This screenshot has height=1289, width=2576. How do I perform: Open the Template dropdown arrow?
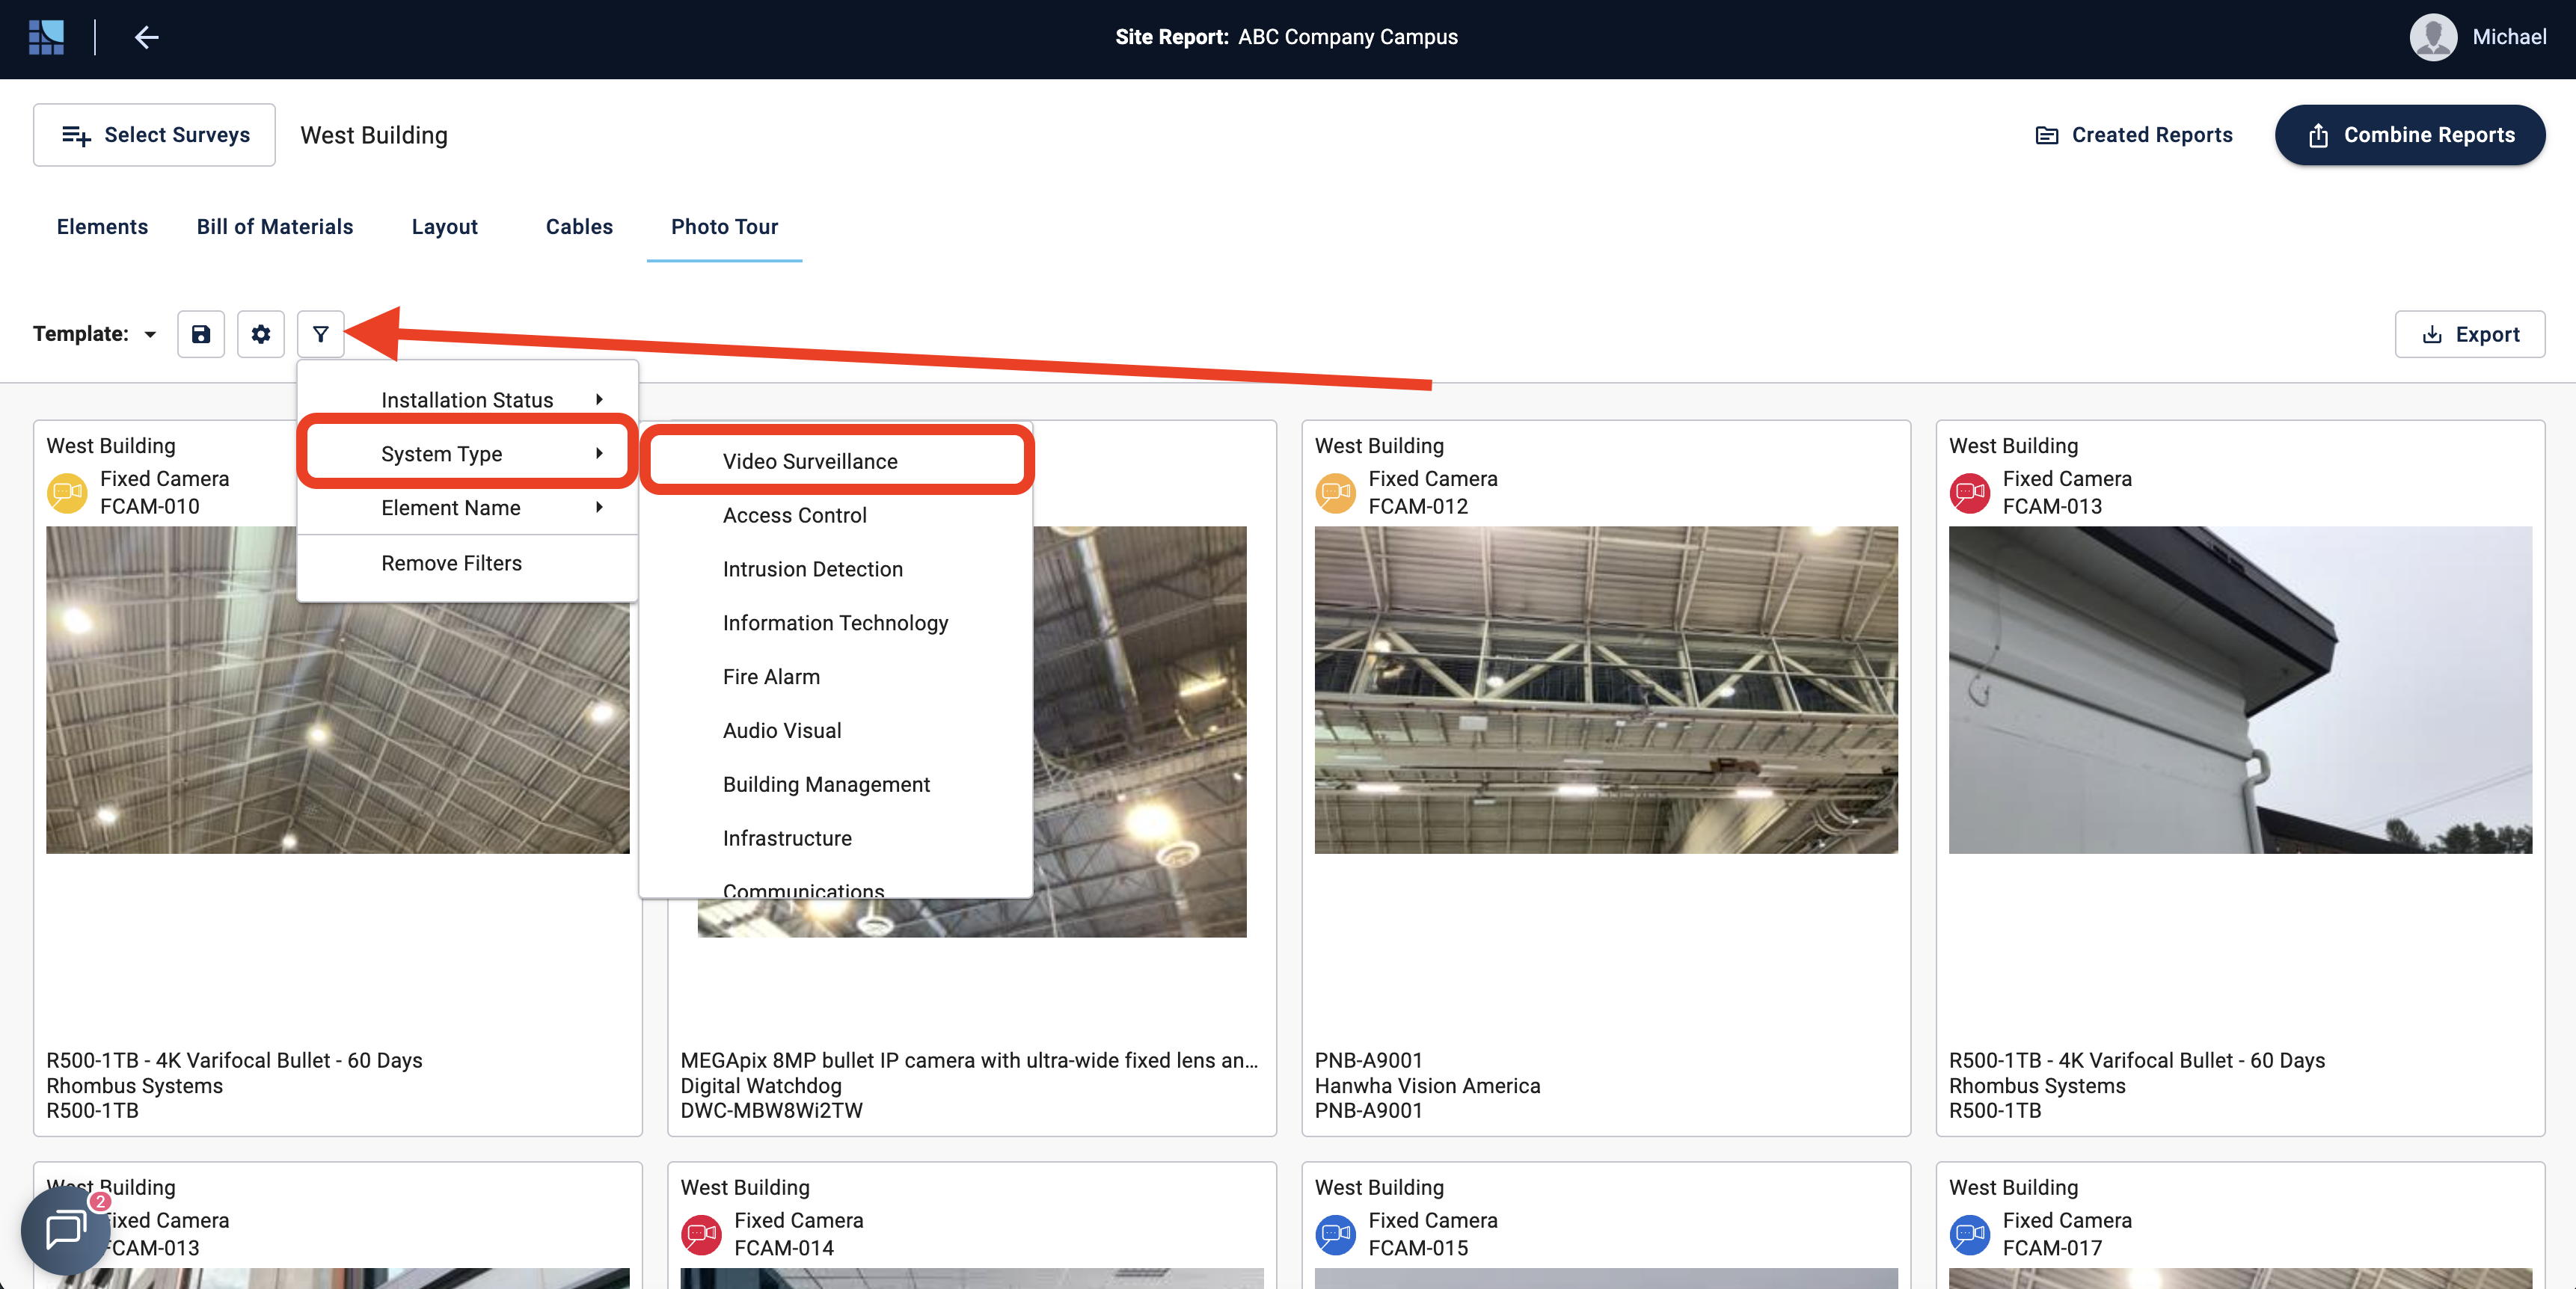coord(150,334)
